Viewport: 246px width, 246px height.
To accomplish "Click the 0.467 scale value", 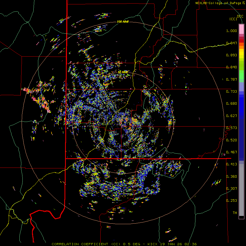I will pos(232,152).
